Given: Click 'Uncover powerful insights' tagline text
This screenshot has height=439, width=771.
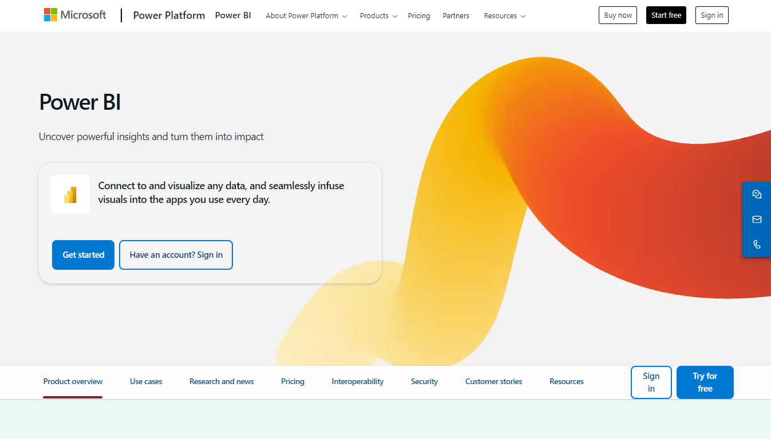Looking at the screenshot, I should click(x=151, y=137).
